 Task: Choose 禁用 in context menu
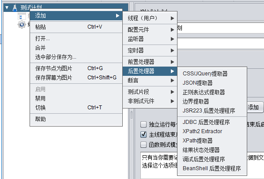point(76,98)
